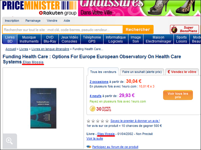This screenshot has height=150, width=201.
Task: Click the magnifier zoom icon on book image
Action: point(10,141)
